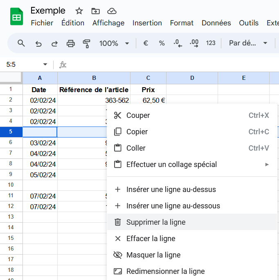Screen dimensions: 279x280
Task: Click cell containing 363-562
Action: tap(94, 100)
